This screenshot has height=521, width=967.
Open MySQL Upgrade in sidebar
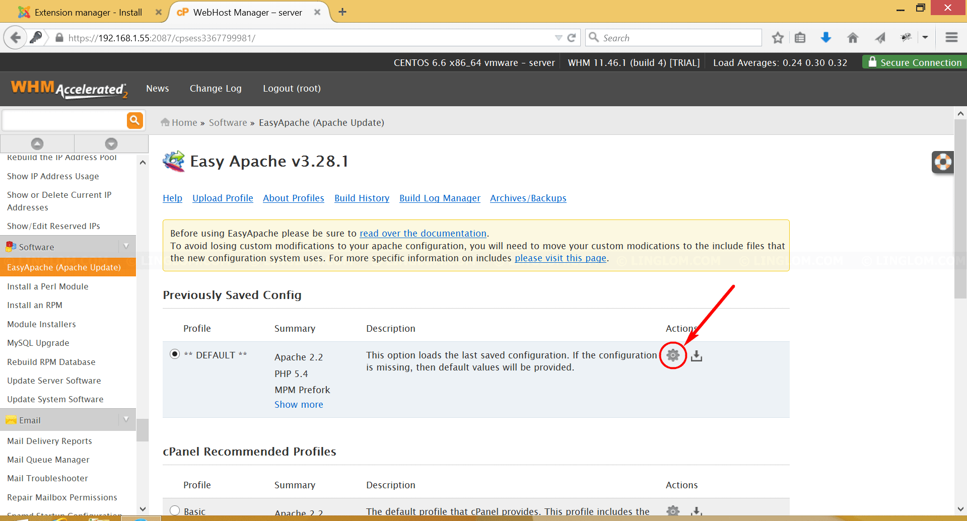[38, 343]
